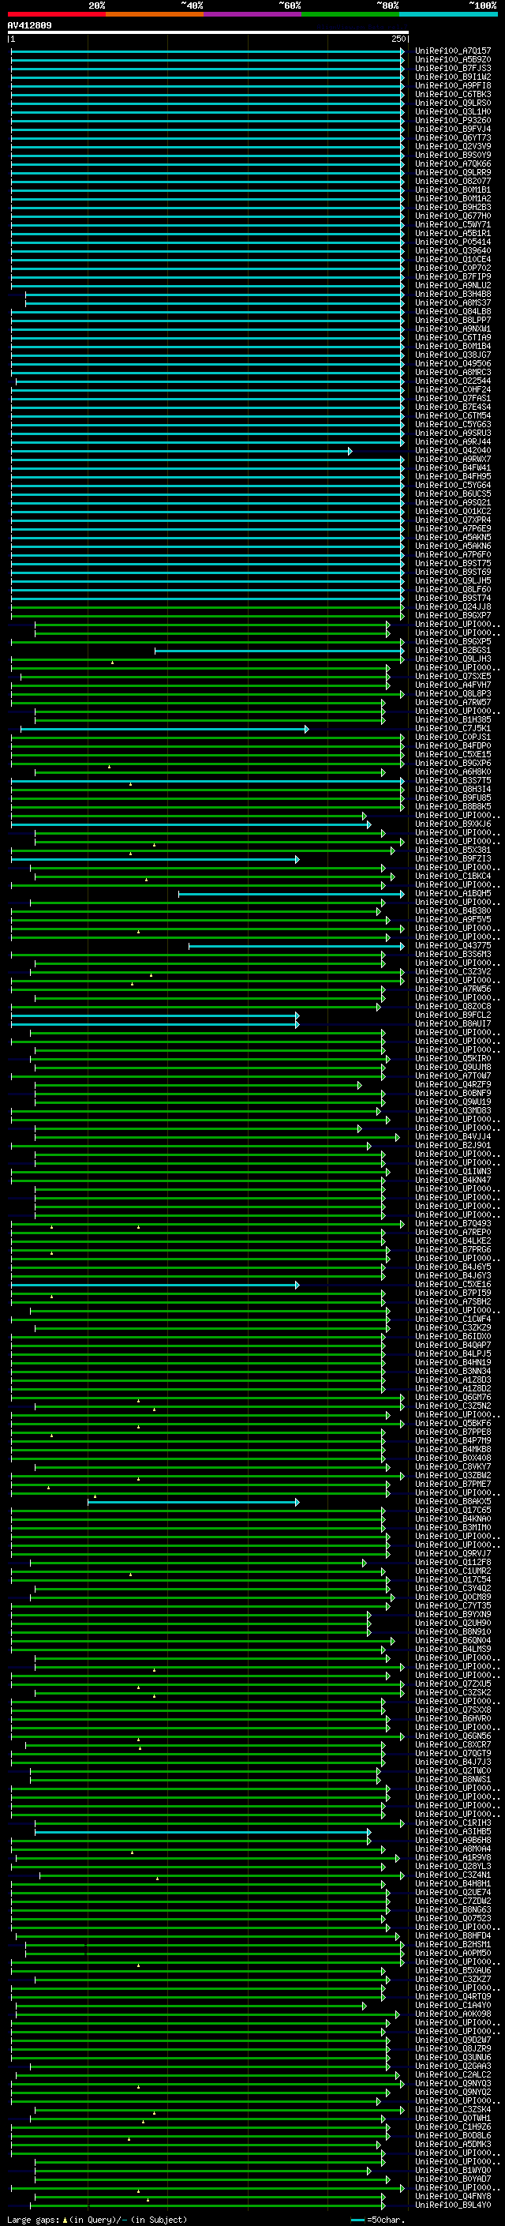This screenshot has width=505, height=2226.
Task: Click UniRef100_B6UCS5 label
Action: pos(453,494)
